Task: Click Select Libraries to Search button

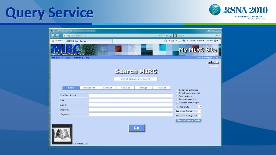Action: [136, 79]
